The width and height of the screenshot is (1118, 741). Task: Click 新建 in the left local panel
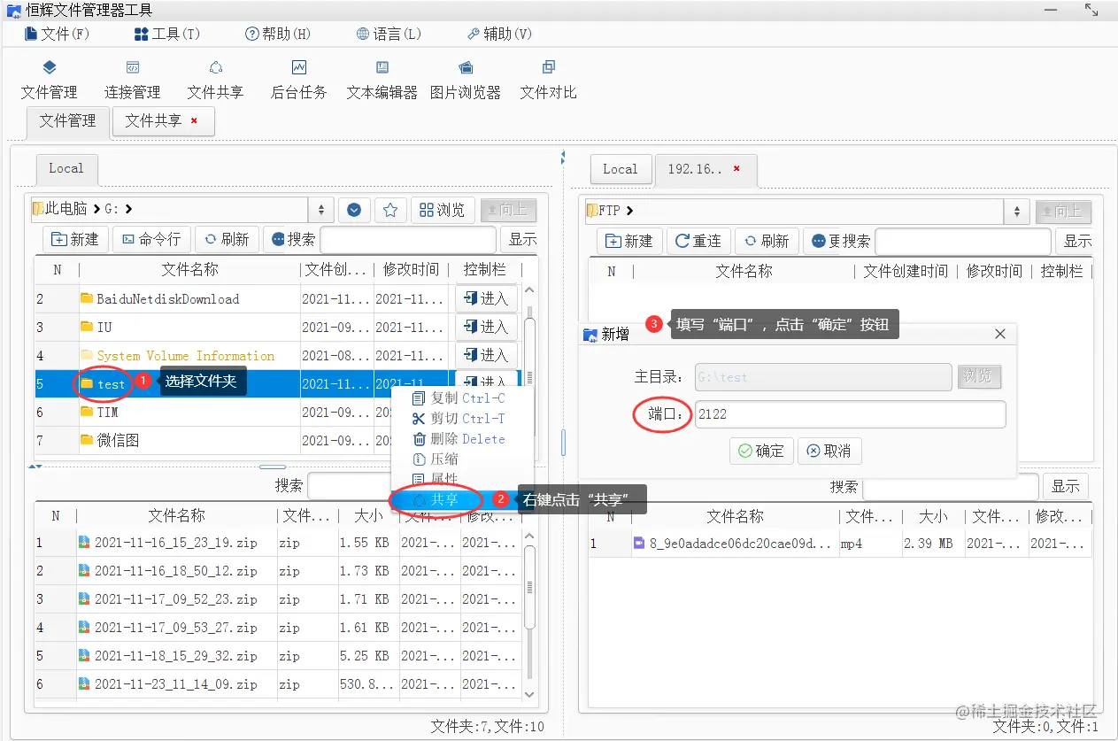[75, 239]
